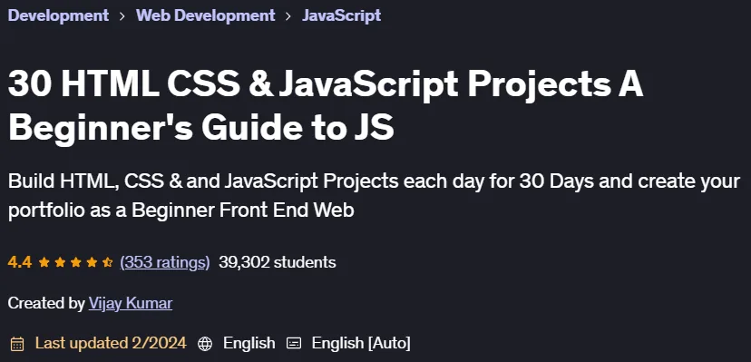This screenshot has width=751, height=362.
Task: Click the closed captions icon
Action: pyautogui.click(x=294, y=343)
